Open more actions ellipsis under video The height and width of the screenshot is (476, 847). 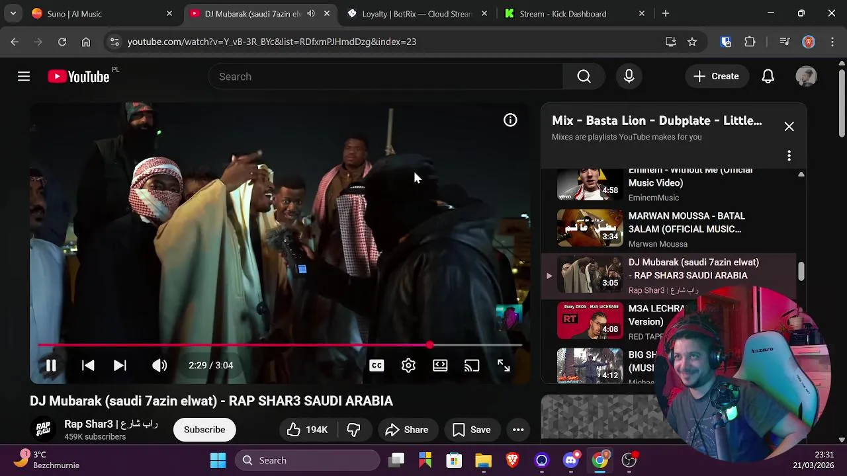[518, 430]
